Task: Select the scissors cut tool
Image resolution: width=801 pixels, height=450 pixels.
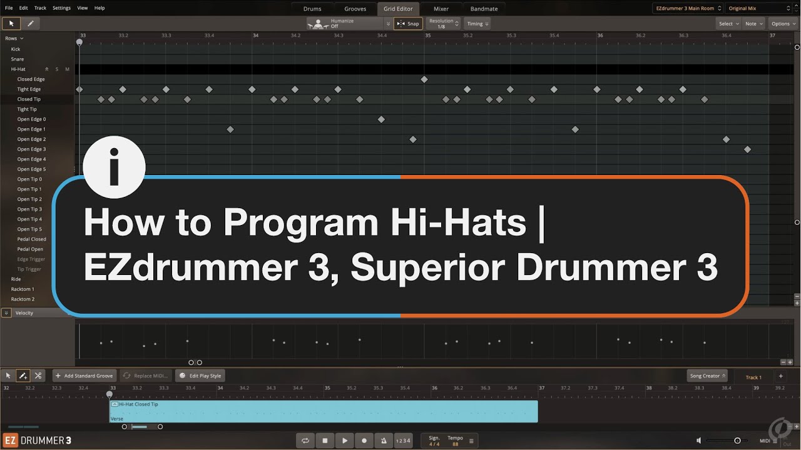Action: (38, 376)
